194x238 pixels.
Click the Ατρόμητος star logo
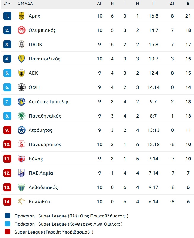(x=21, y=130)
